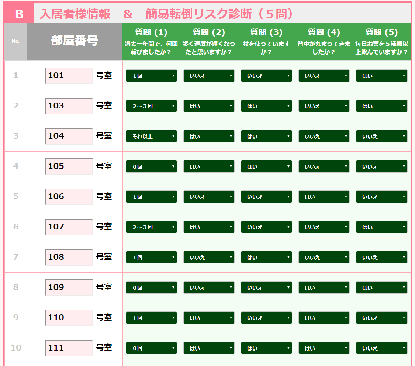Click the 部屋番号 column header

click(x=75, y=41)
